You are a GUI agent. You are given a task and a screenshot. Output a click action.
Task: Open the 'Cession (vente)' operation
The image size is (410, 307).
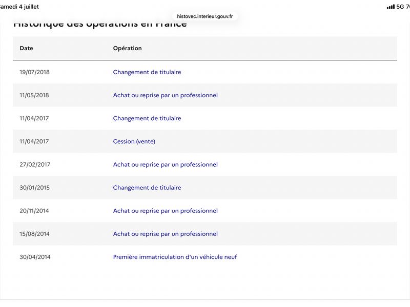point(134,142)
